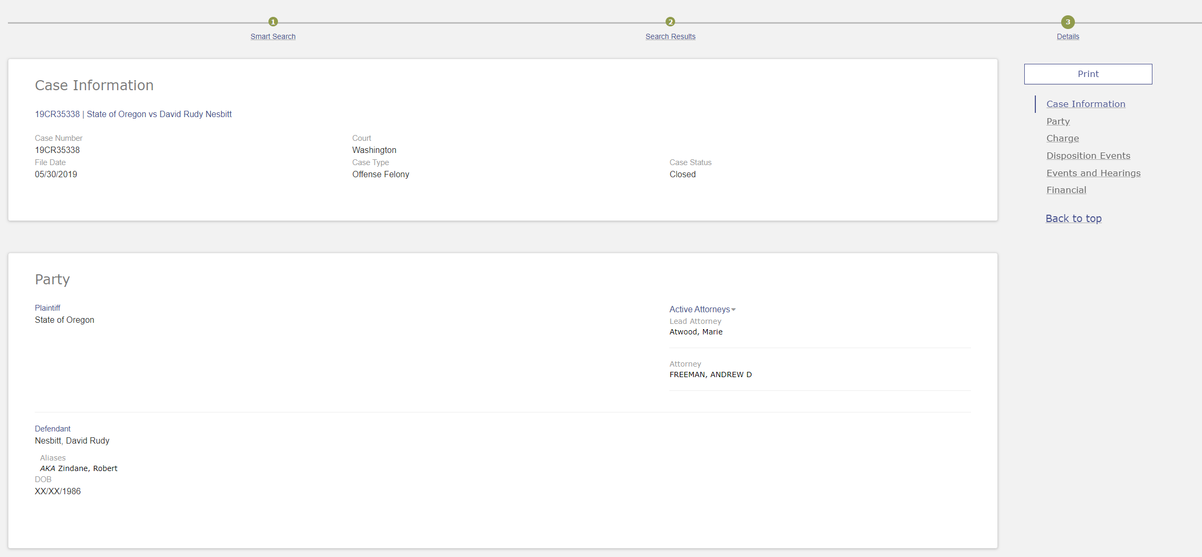Click attorney name FREEMAN, ANDREW D
The width and height of the screenshot is (1202, 557).
(710, 374)
